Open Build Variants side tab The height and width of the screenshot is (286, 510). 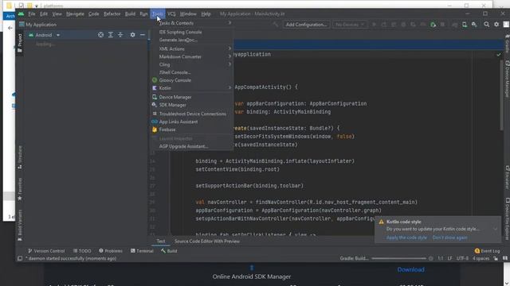[x=20, y=225]
